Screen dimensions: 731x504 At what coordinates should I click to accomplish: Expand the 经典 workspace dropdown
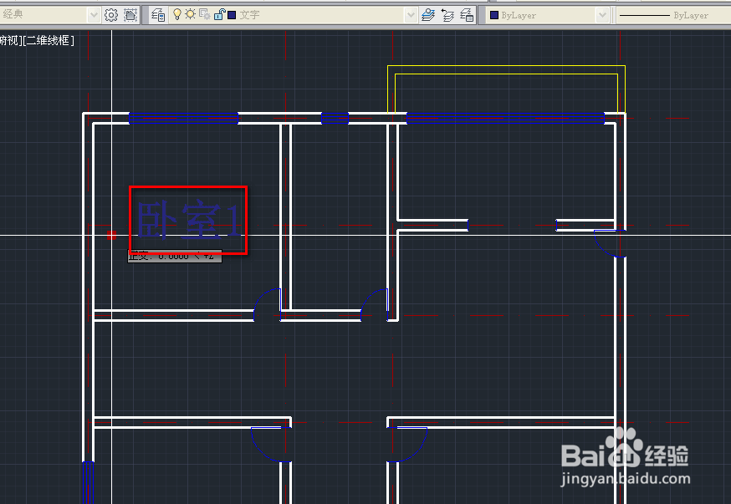point(94,15)
